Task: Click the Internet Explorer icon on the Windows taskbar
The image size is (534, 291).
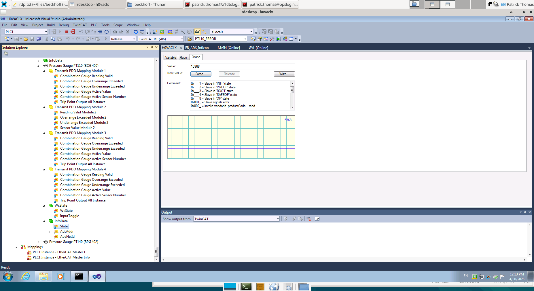Action: 26,277
